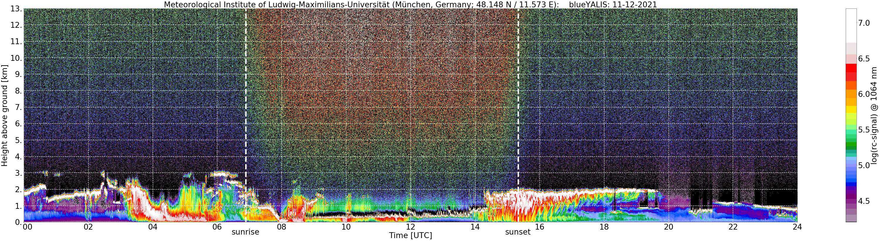
Task: Click the height axis tick label 2.
Action: click(18, 189)
